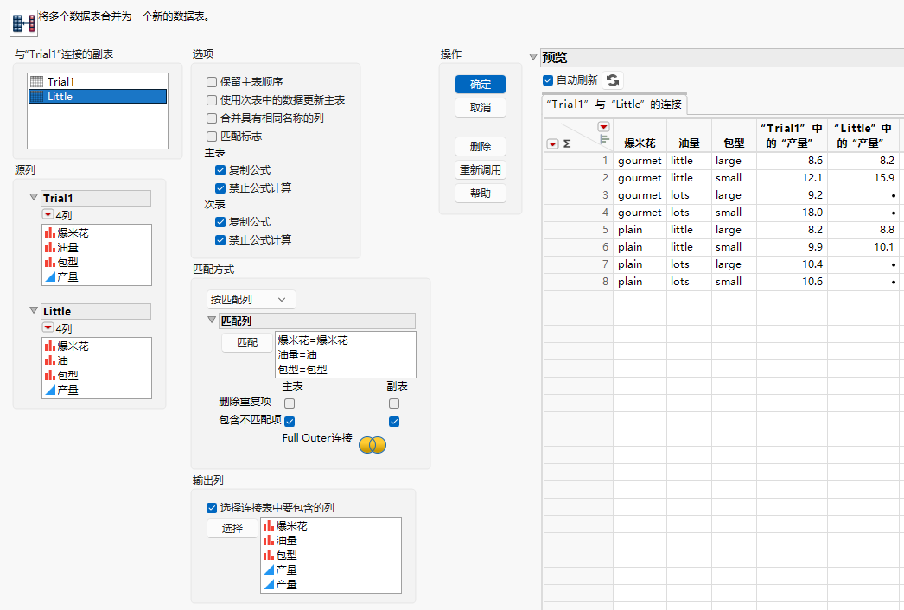The width and height of the screenshot is (904, 610).
Task: Click the Full Outer join Venn diagram icon
Action: click(x=372, y=444)
